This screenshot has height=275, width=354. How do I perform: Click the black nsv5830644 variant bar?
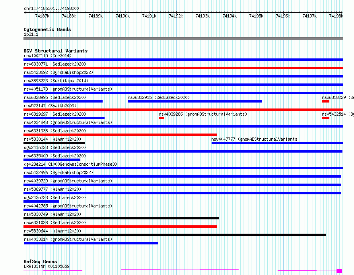[x=175, y=235]
